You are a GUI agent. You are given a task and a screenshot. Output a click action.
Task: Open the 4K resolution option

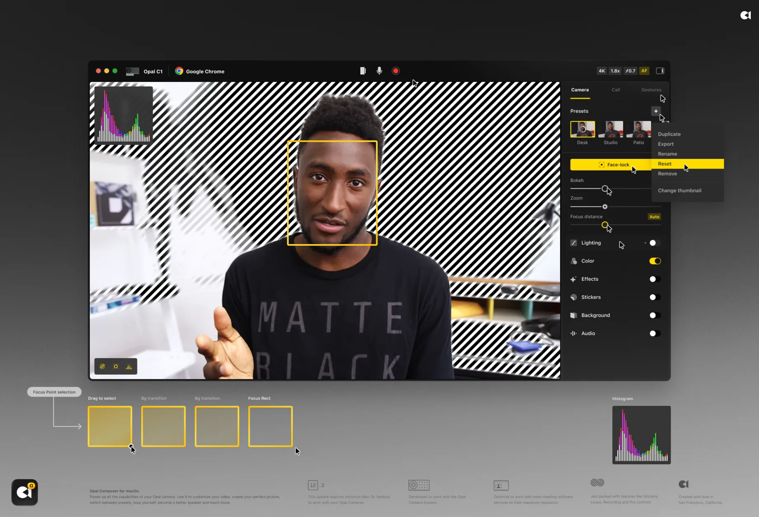[602, 71]
